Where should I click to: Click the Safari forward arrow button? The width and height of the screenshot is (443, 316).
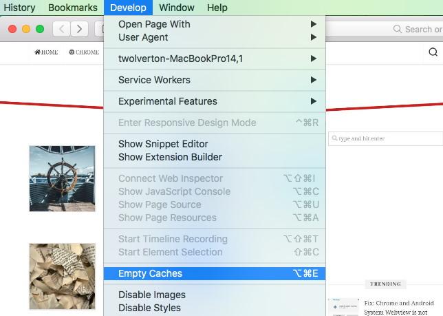coord(80,29)
